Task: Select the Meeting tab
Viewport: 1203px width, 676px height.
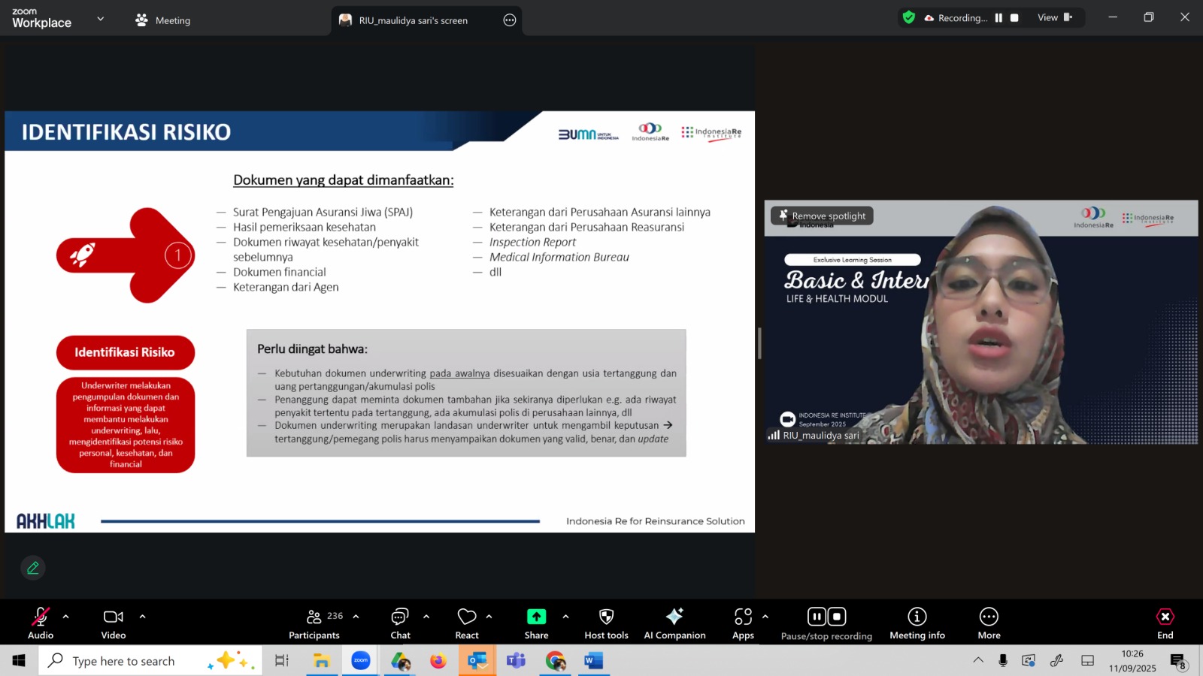Action: point(163,20)
